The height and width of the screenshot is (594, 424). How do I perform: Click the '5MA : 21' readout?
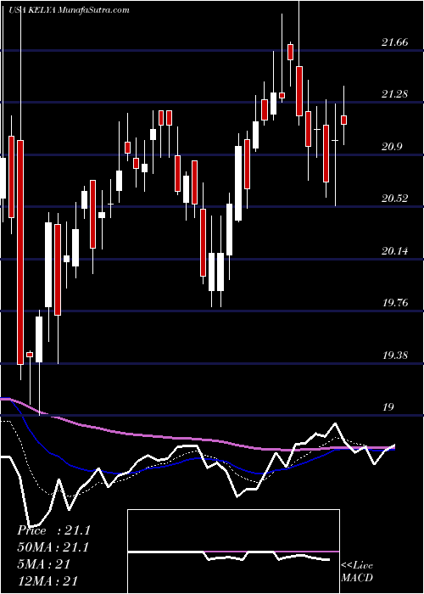(43, 564)
